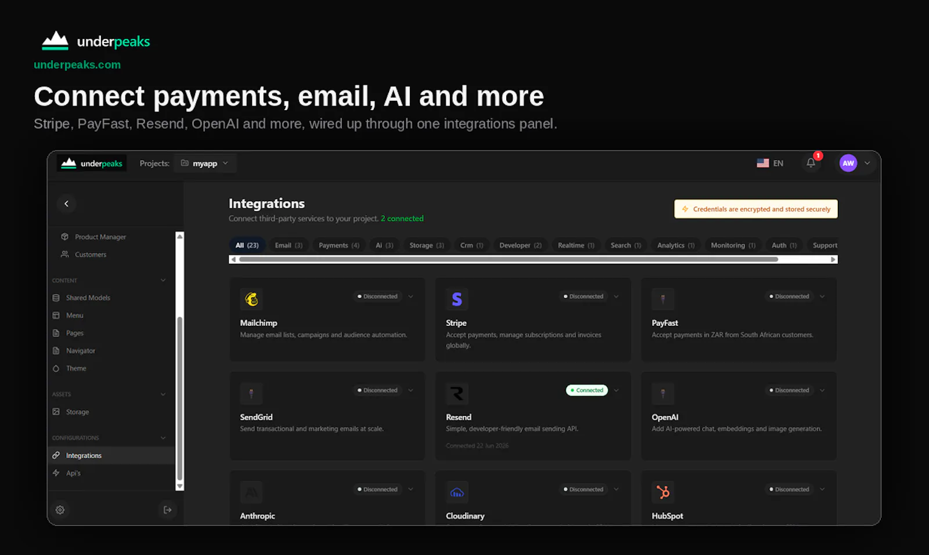
Task: Expand the Mailchimp card chevron
Action: pos(411,296)
